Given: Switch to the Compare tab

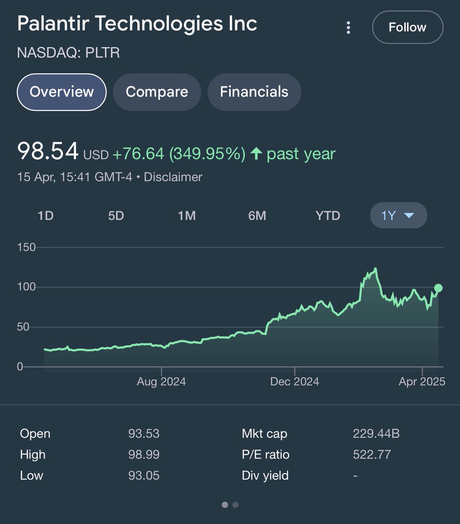Looking at the screenshot, I should point(157,92).
